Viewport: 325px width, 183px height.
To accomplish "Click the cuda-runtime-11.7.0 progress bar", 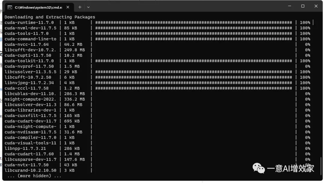I will coord(193,22).
